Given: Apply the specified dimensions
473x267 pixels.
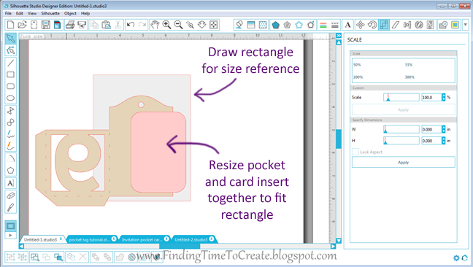Looking at the screenshot, I should click(x=404, y=162).
